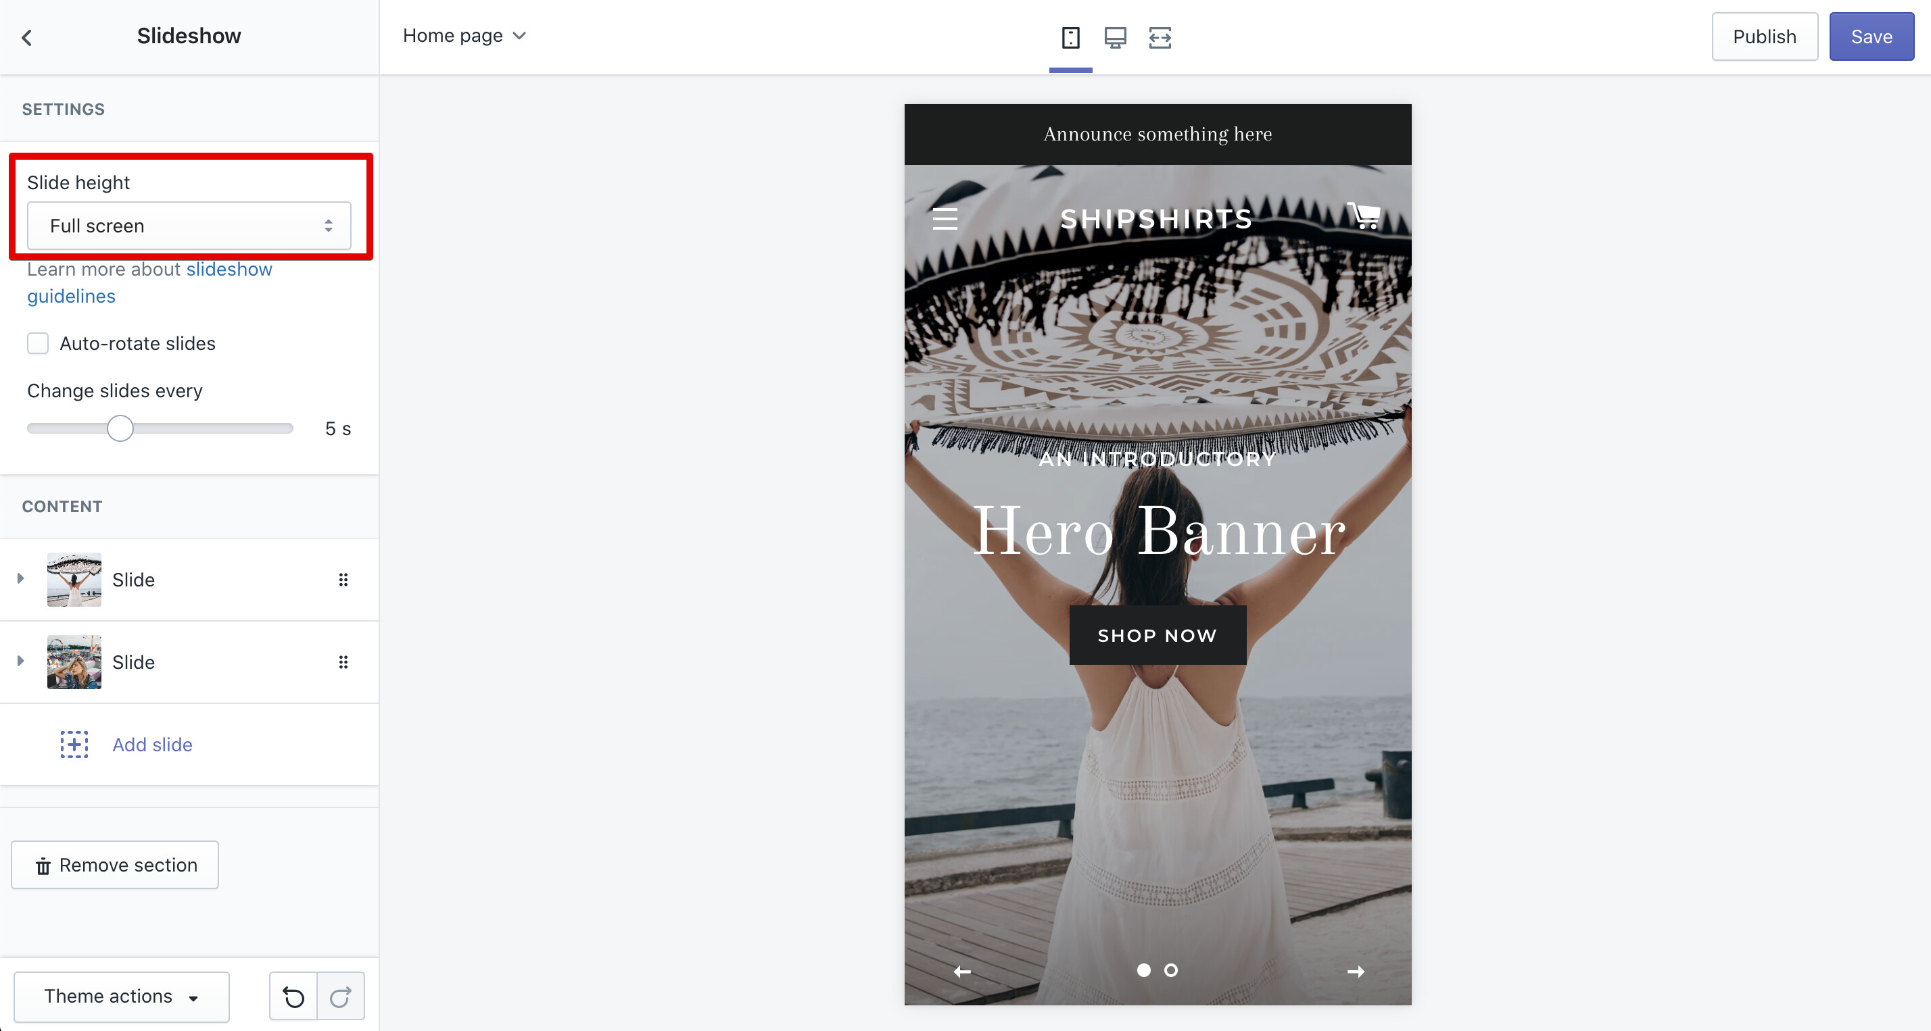This screenshot has width=1931, height=1031.
Task: Click the back arrow in Slideshow header
Action: coord(27,36)
